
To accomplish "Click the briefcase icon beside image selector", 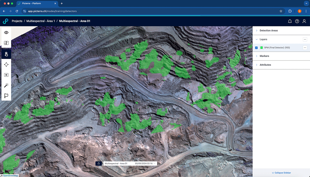I will pos(98,164).
